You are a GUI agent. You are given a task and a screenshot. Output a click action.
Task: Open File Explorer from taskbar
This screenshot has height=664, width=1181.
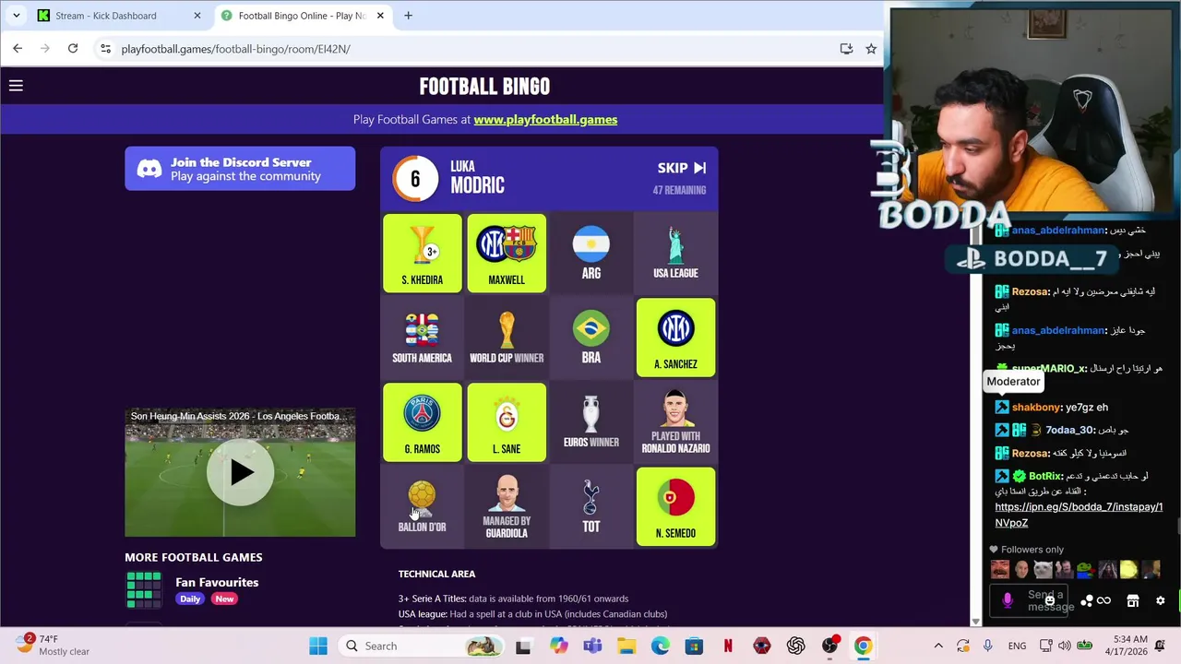coord(626,646)
